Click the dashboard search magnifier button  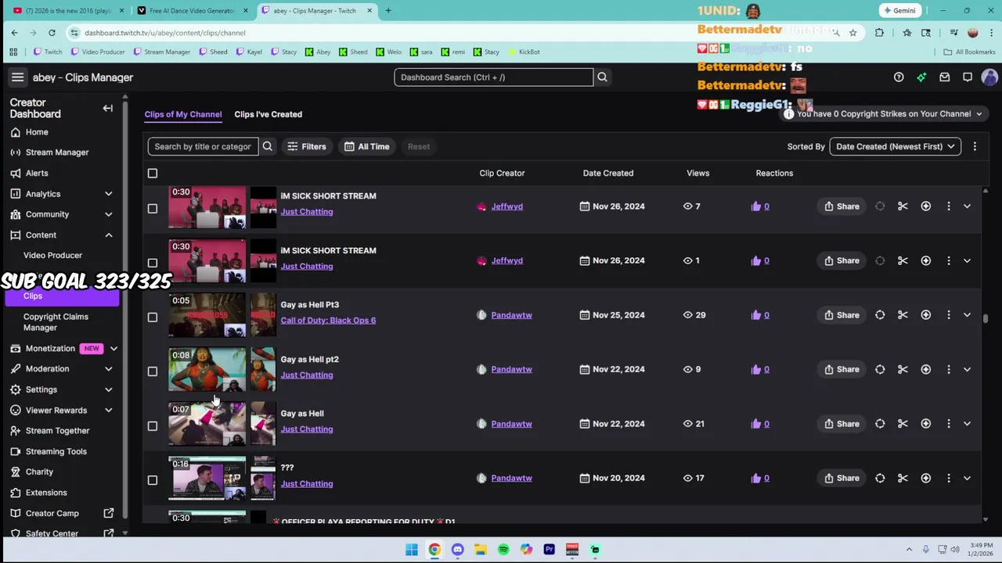[602, 77]
